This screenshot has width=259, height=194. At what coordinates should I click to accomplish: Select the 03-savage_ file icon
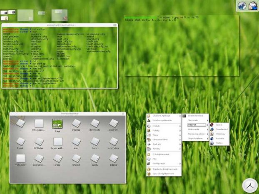pos(39,125)
